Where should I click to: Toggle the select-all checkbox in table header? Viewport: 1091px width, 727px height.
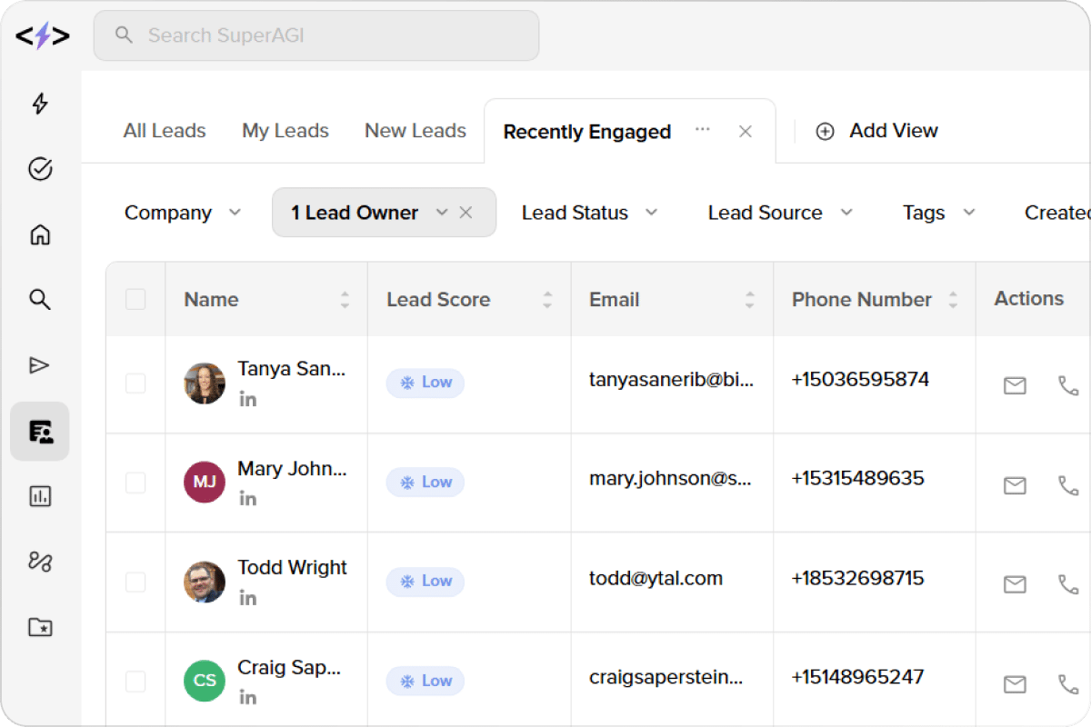(135, 299)
